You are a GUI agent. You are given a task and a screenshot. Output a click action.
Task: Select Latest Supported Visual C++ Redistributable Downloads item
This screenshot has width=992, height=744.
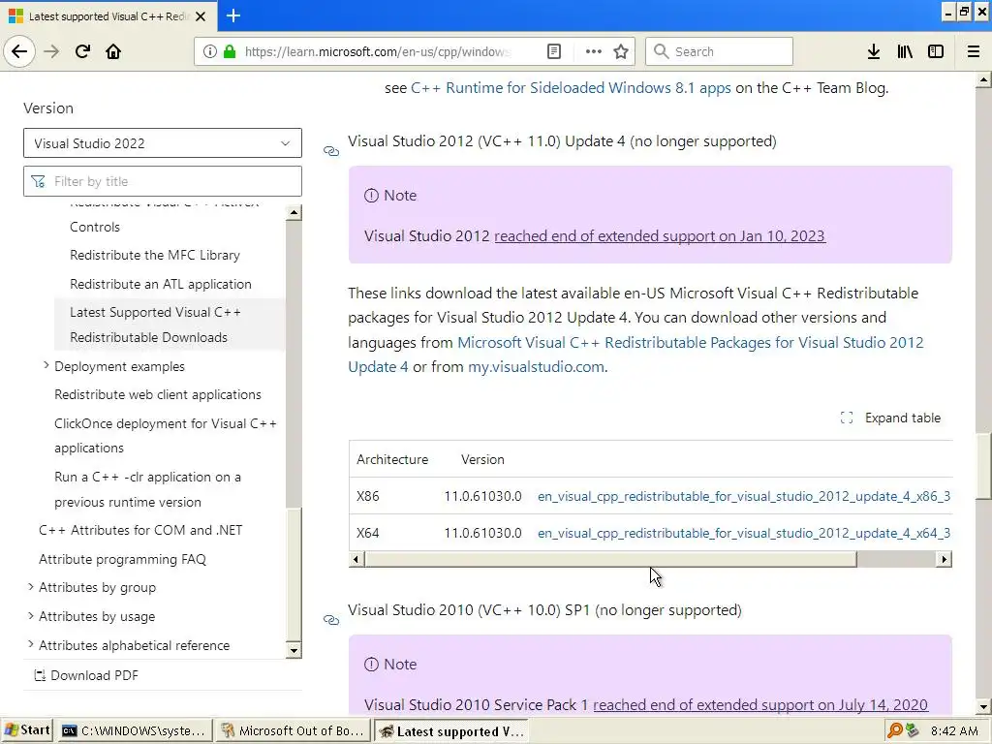(170, 325)
